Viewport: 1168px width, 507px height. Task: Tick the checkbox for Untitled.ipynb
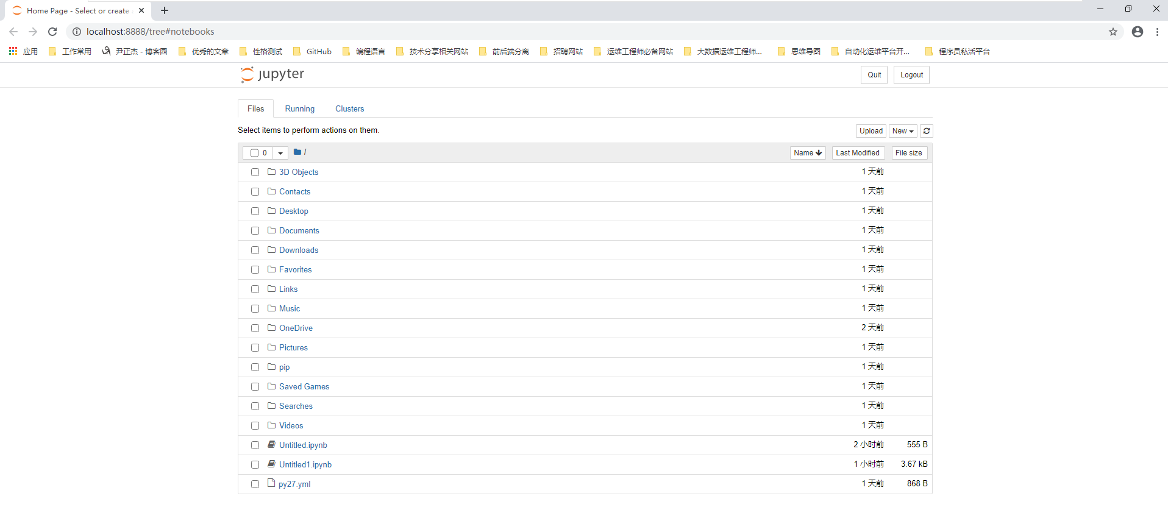click(x=255, y=445)
